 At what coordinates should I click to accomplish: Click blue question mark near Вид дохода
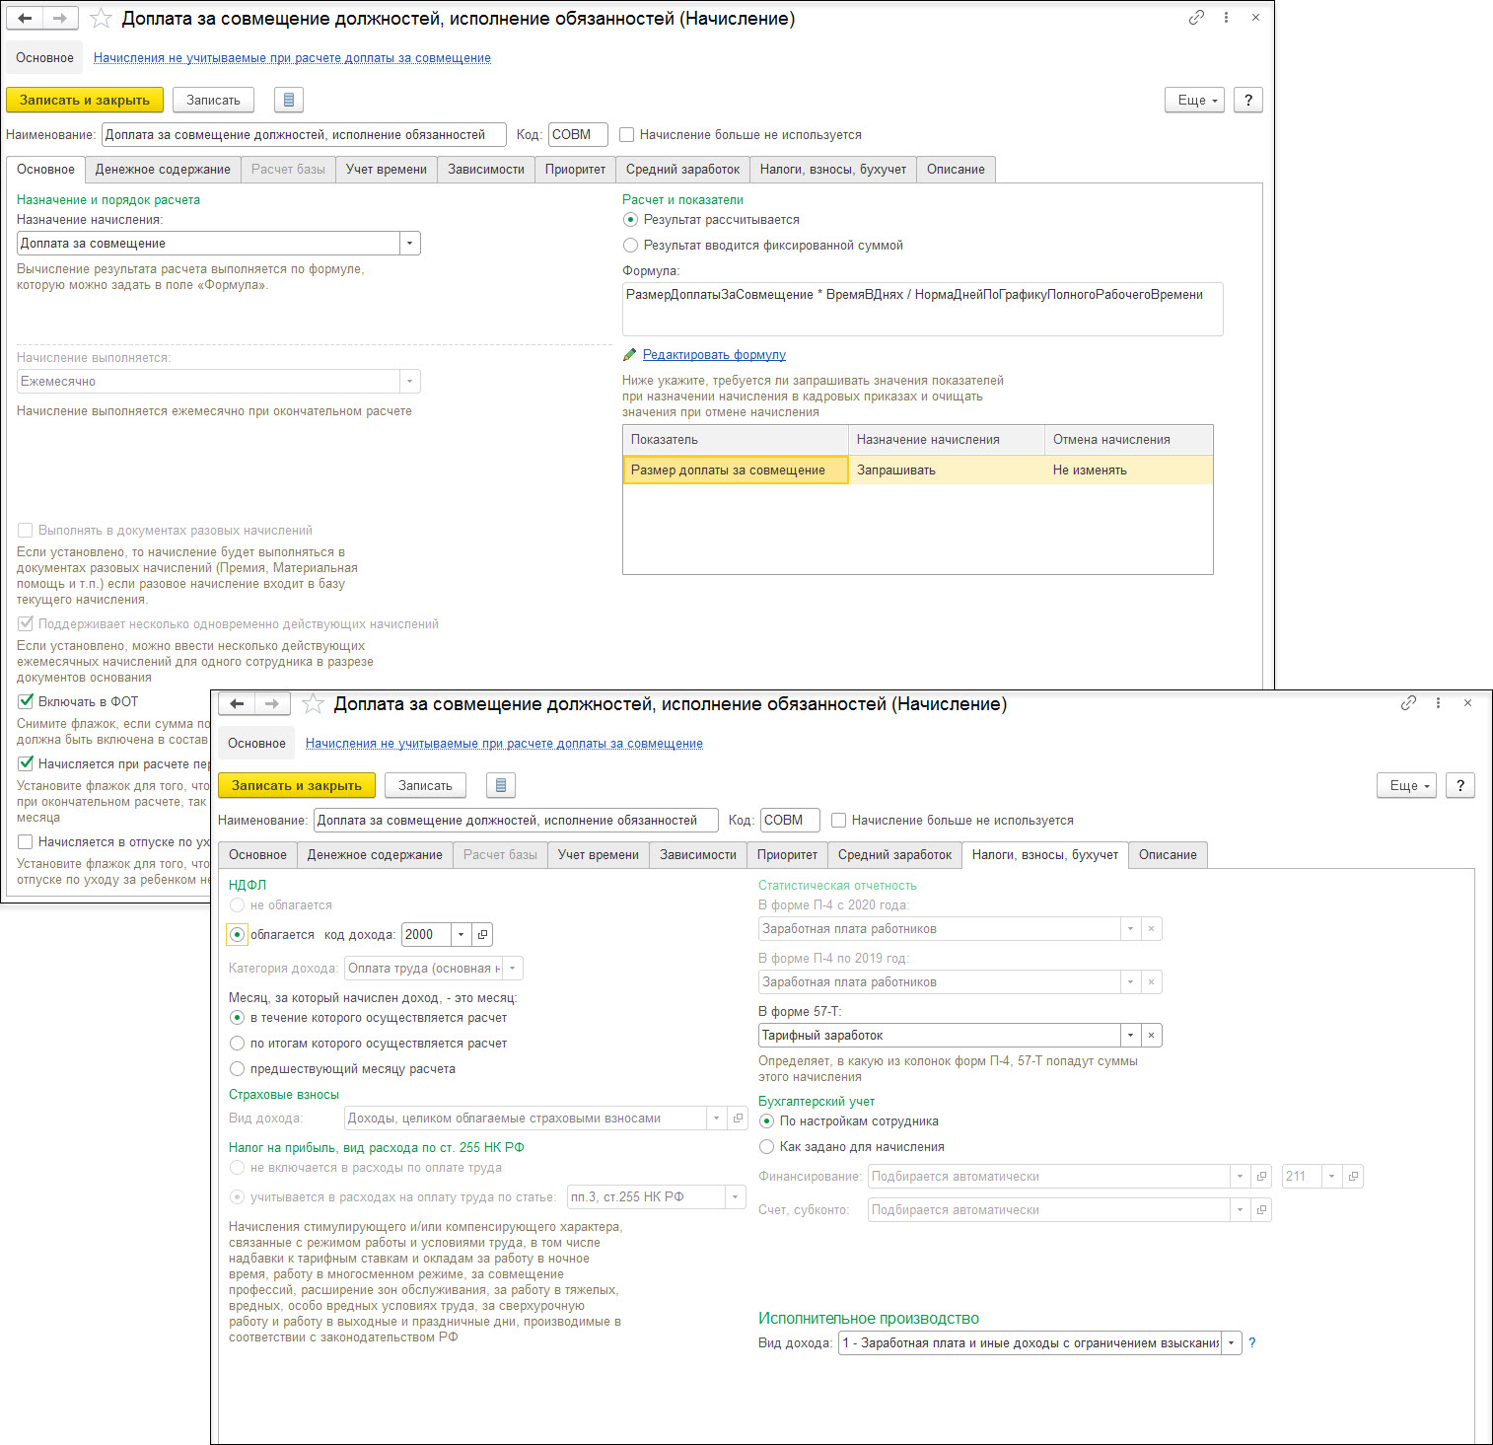[1252, 1342]
